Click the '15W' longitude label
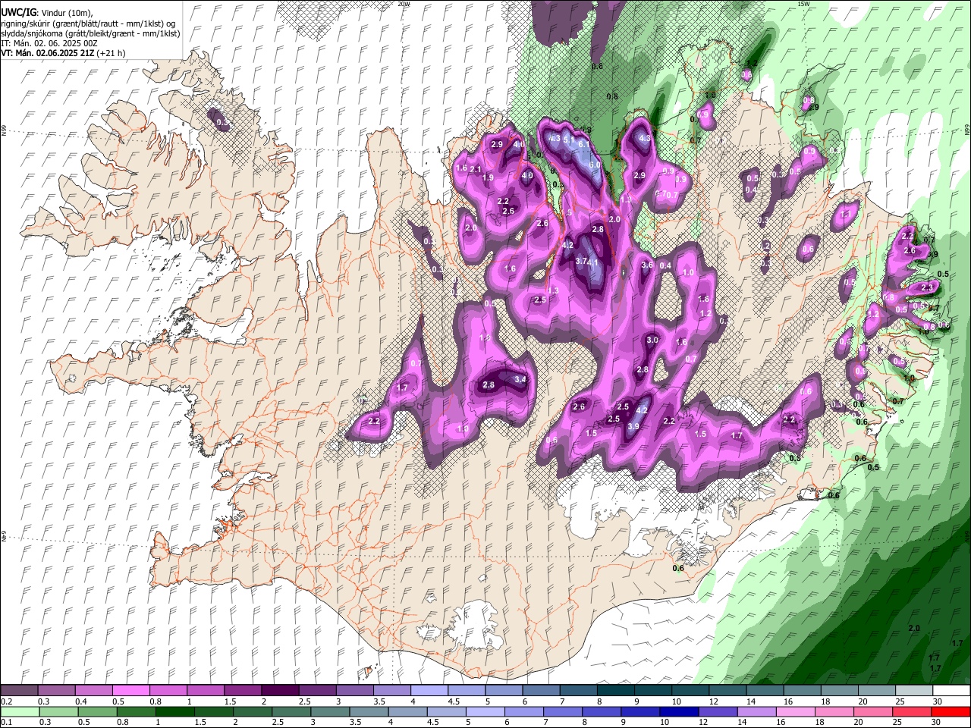This screenshot has width=971, height=728. (x=804, y=4)
